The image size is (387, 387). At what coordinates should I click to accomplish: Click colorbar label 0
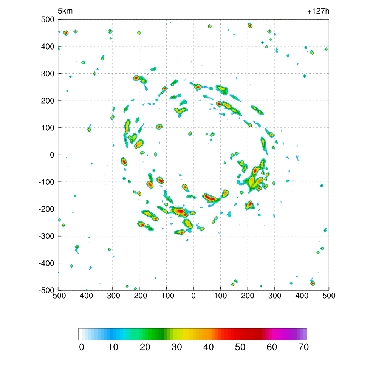[x=82, y=347]
